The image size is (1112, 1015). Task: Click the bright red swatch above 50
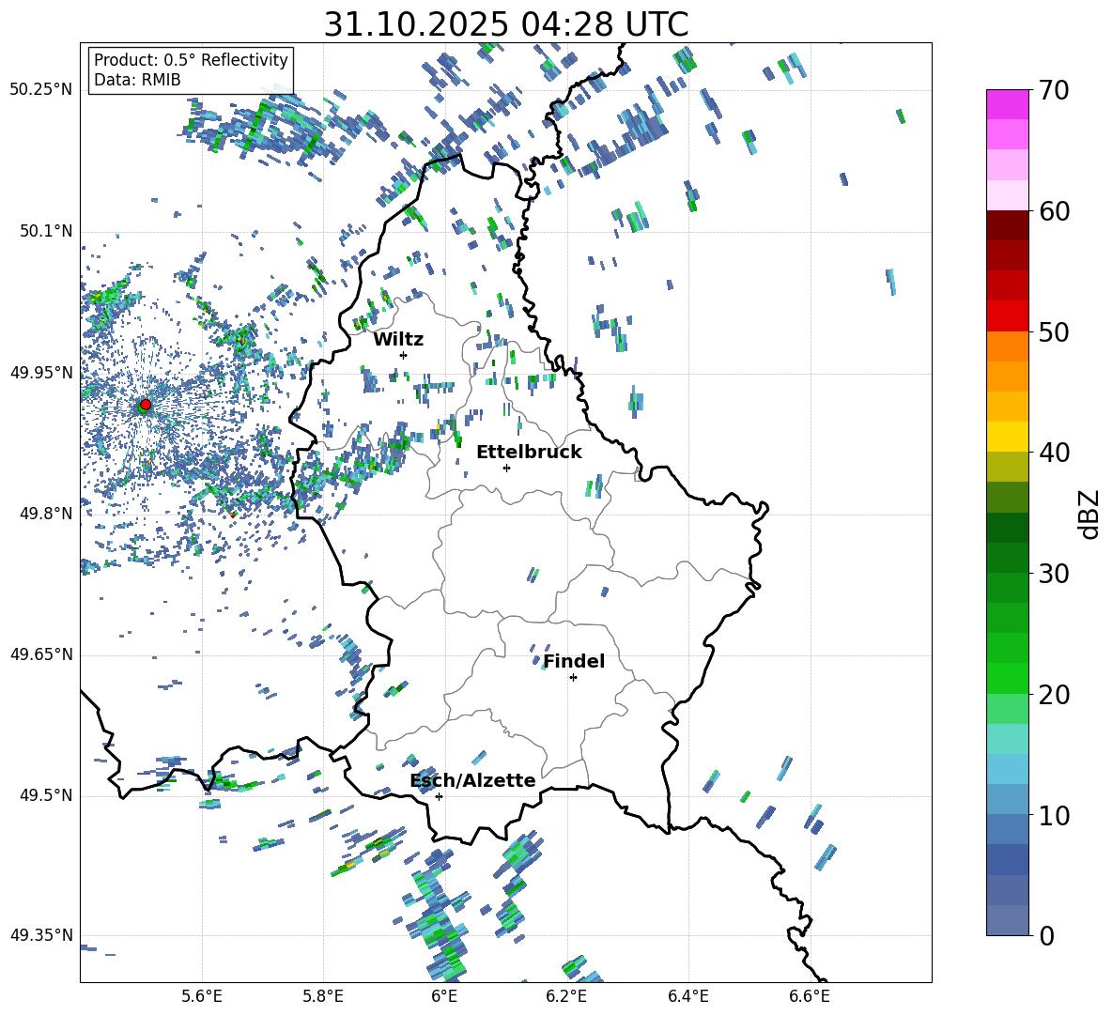click(x=1008, y=316)
